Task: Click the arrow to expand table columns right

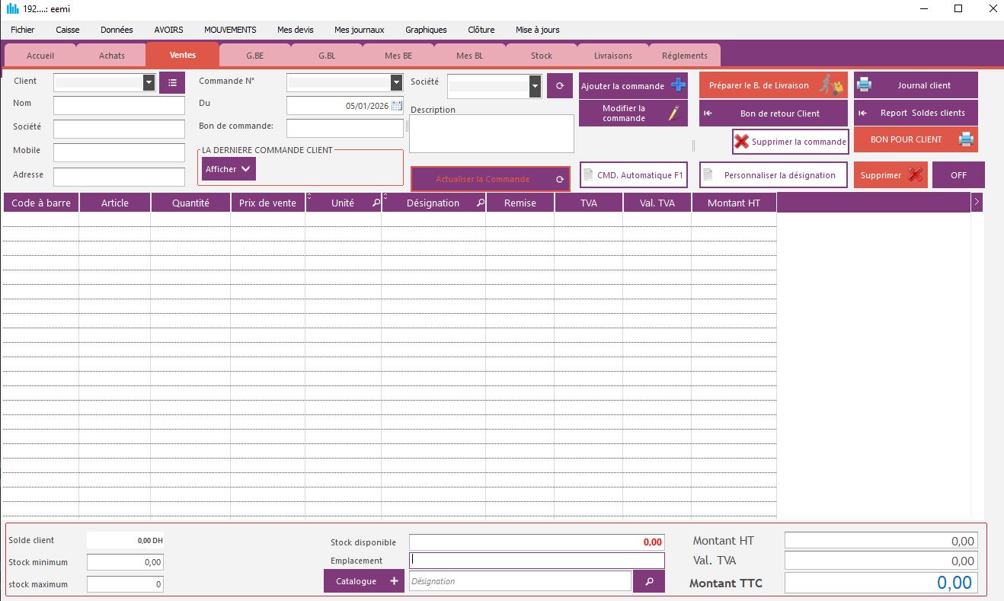Action: pyautogui.click(x=977, y=202)
